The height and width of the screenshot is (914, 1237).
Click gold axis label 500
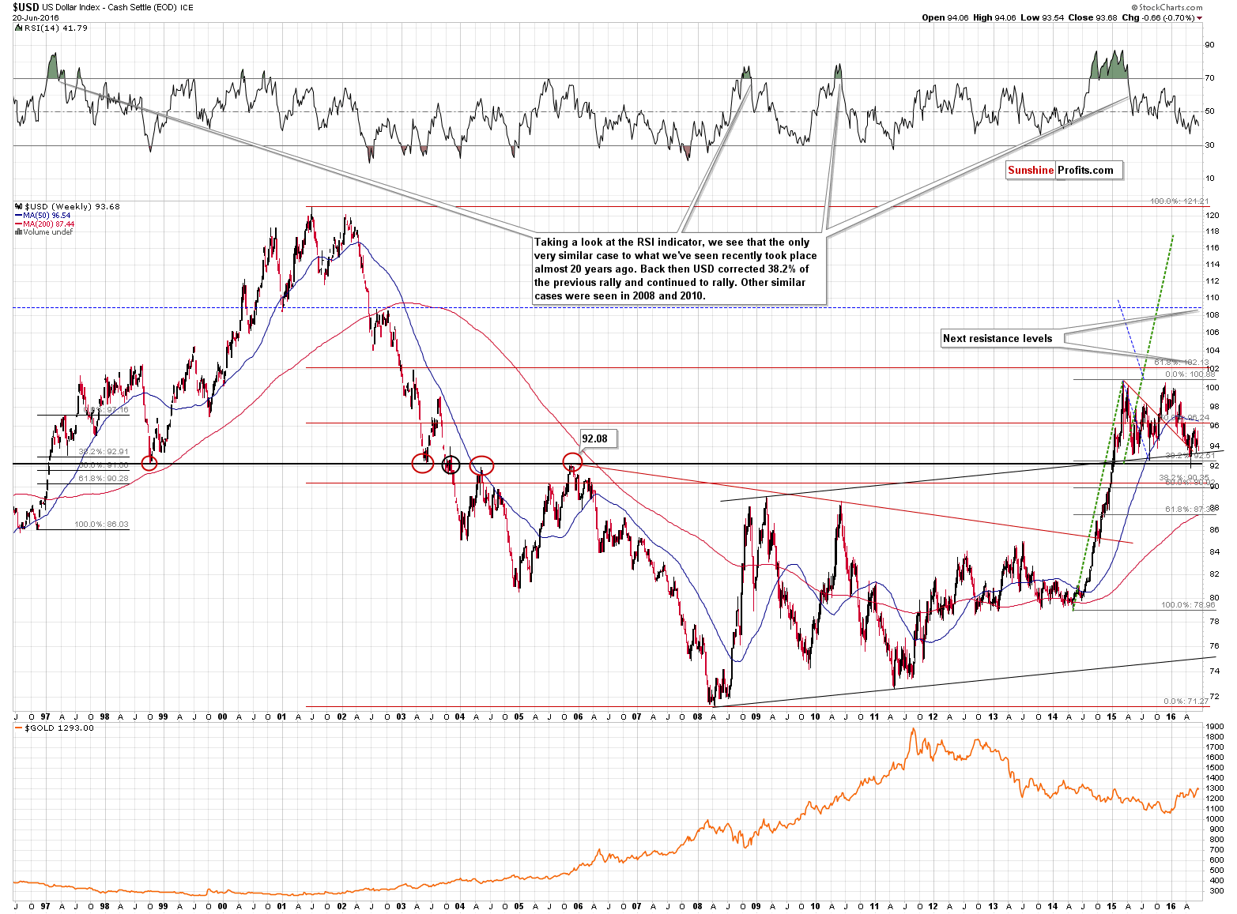click(1215, 871)
